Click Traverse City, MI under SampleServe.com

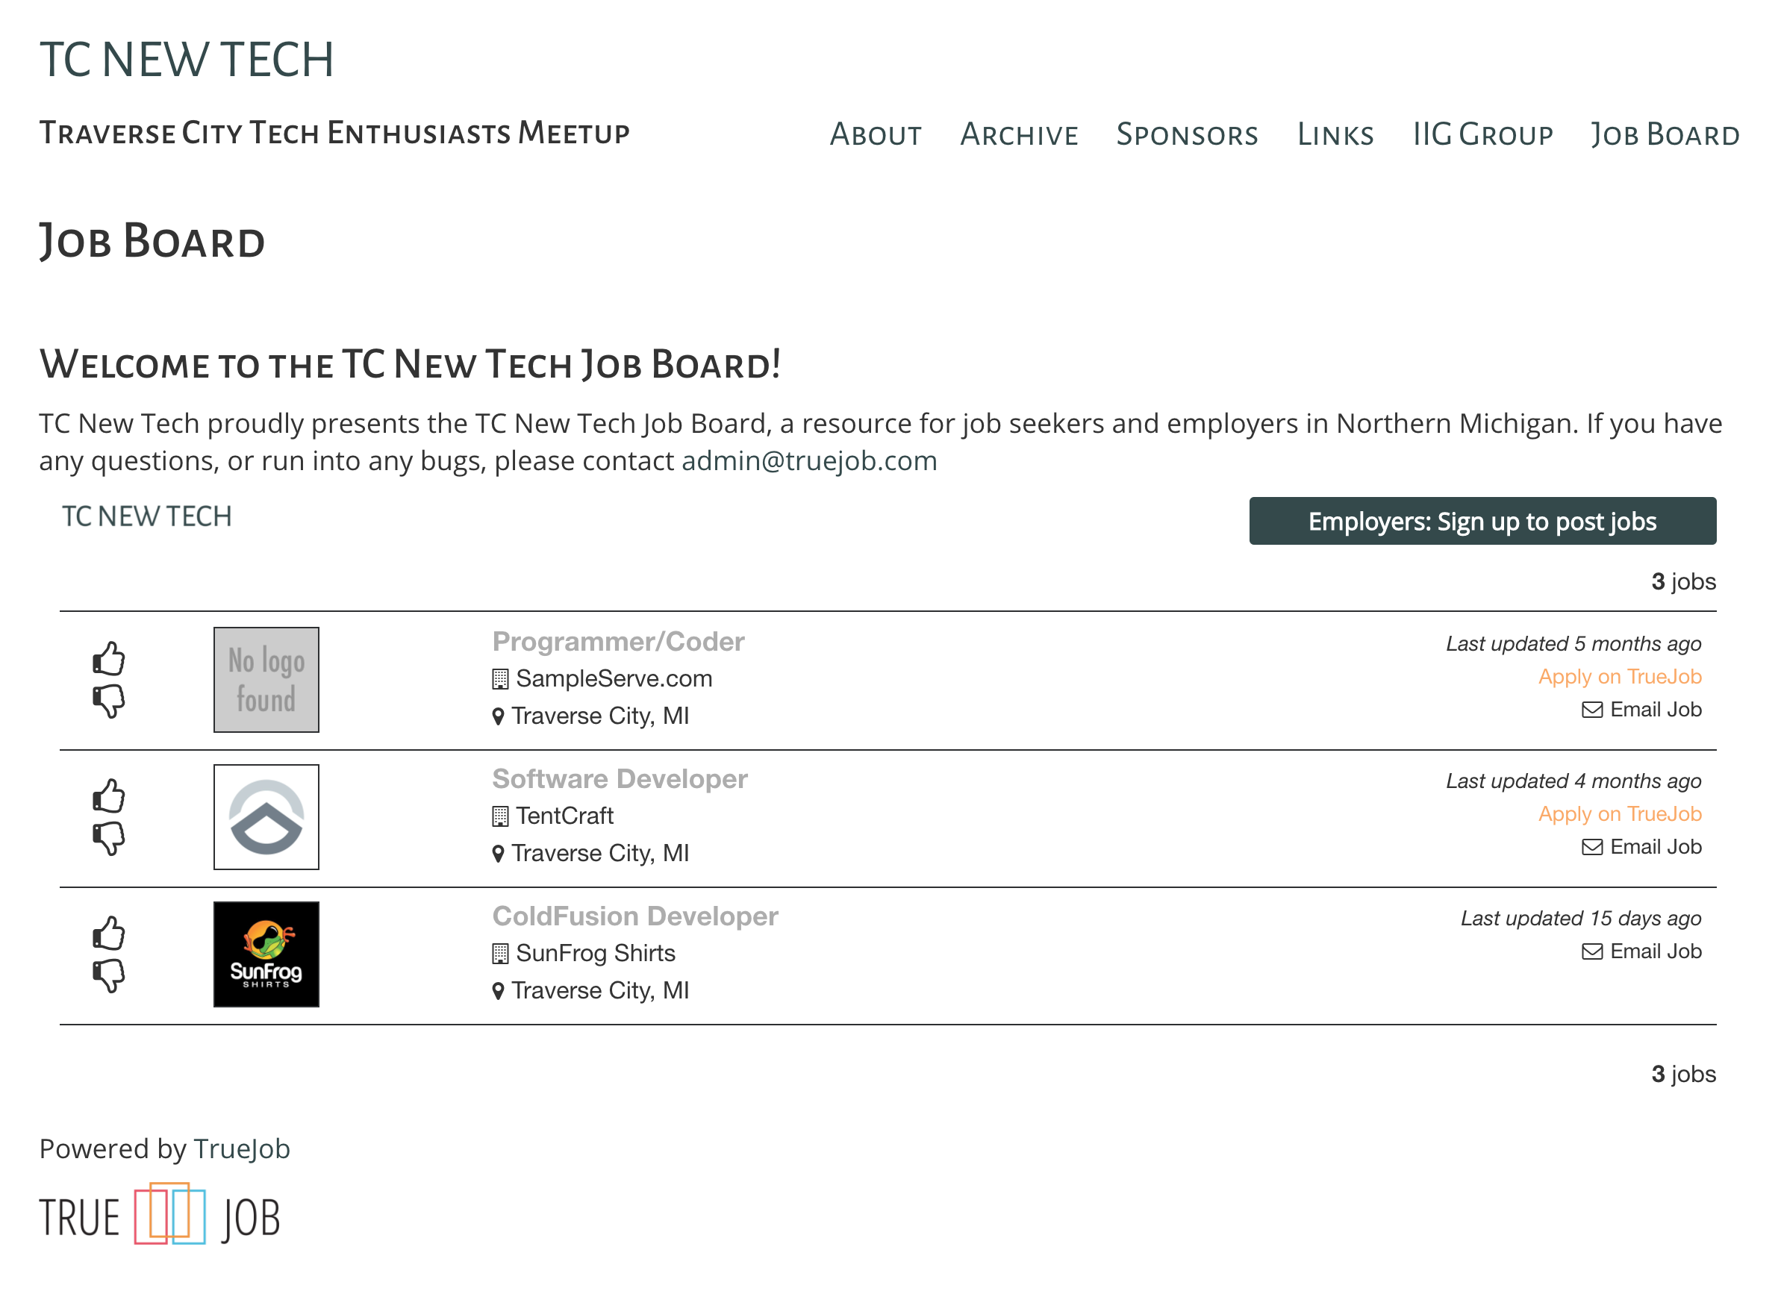pos(600,717)
